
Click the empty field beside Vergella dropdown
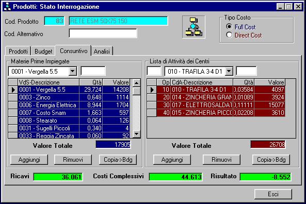tap(93, 71)
